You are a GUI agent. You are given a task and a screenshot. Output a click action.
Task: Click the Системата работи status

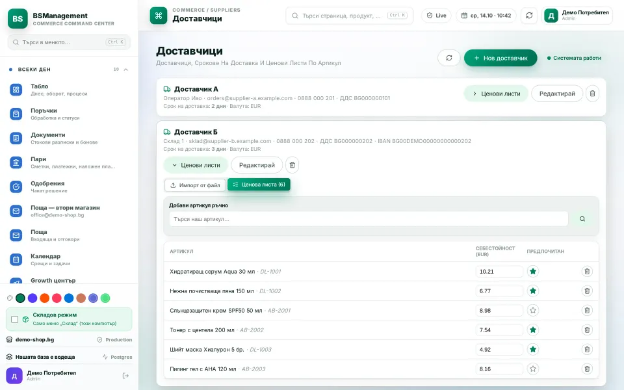(x=574, y=58)
